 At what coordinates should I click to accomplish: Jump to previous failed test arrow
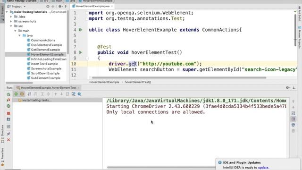(x=56, y=94)
